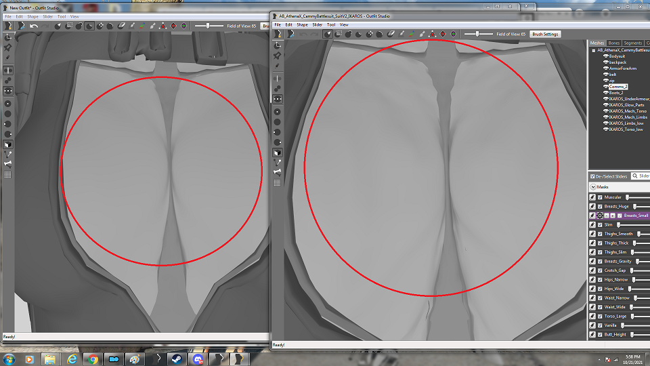Activate the Collapse Vertex tool in New Outfit window
Screen dimensions: 650x366
click(163, 26)
